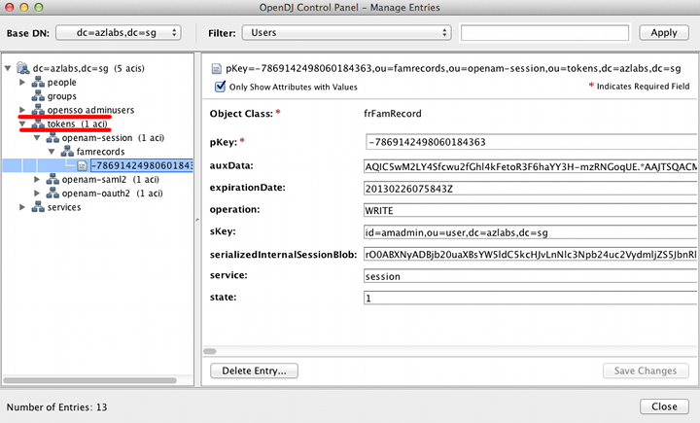This screenshot has width=700, height=423.
Task: Expand the openam-saml2 node
Action: [x=37, y=180]
